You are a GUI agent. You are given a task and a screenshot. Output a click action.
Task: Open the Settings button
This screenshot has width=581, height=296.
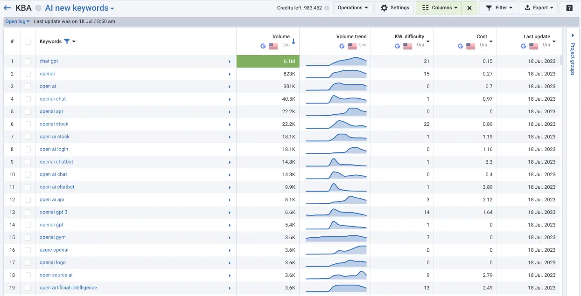(395, 8)
